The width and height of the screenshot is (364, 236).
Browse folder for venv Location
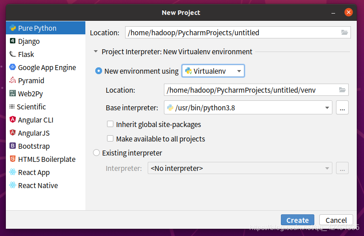coord(342,90)
